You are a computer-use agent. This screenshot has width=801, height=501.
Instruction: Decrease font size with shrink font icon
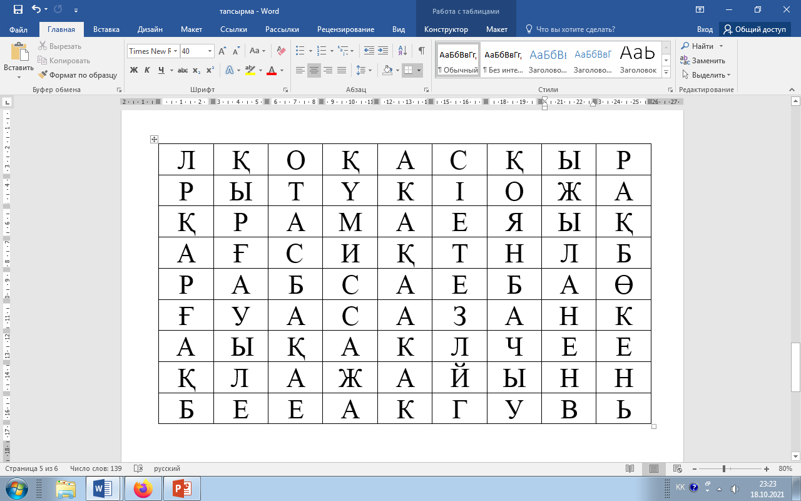tap(237, 51)
